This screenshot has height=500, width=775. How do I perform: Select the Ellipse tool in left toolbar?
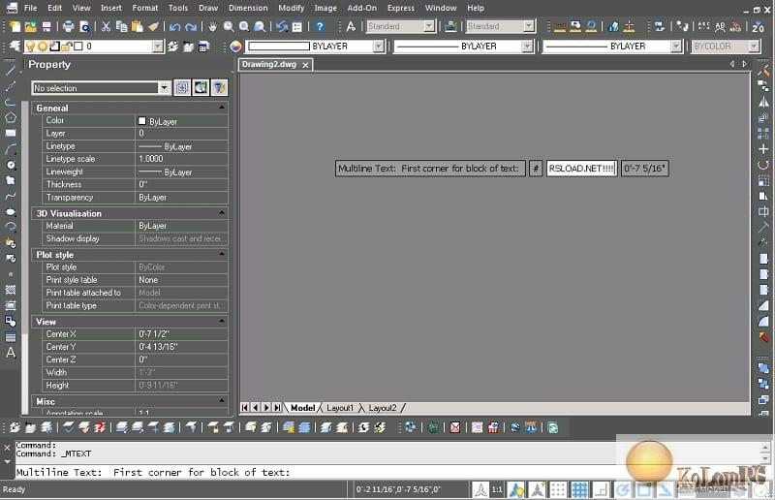11,211
